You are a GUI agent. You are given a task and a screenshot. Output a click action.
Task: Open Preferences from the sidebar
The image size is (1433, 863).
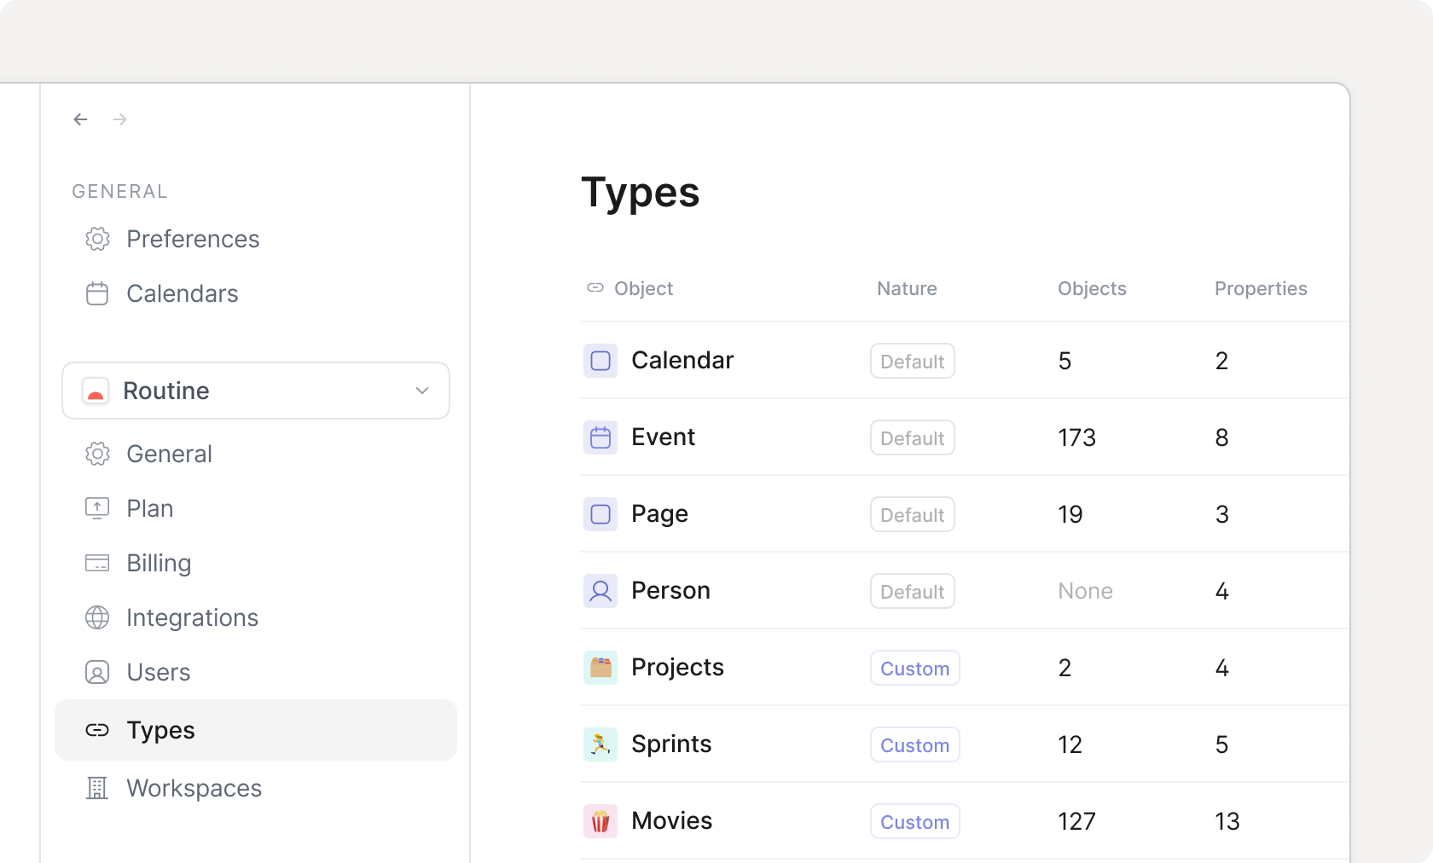[193, 239]
